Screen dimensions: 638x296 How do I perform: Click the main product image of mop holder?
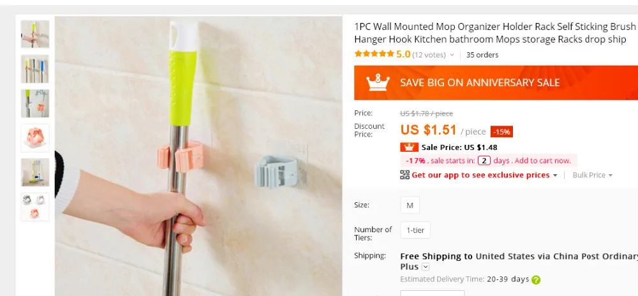[x=198, y=156]
